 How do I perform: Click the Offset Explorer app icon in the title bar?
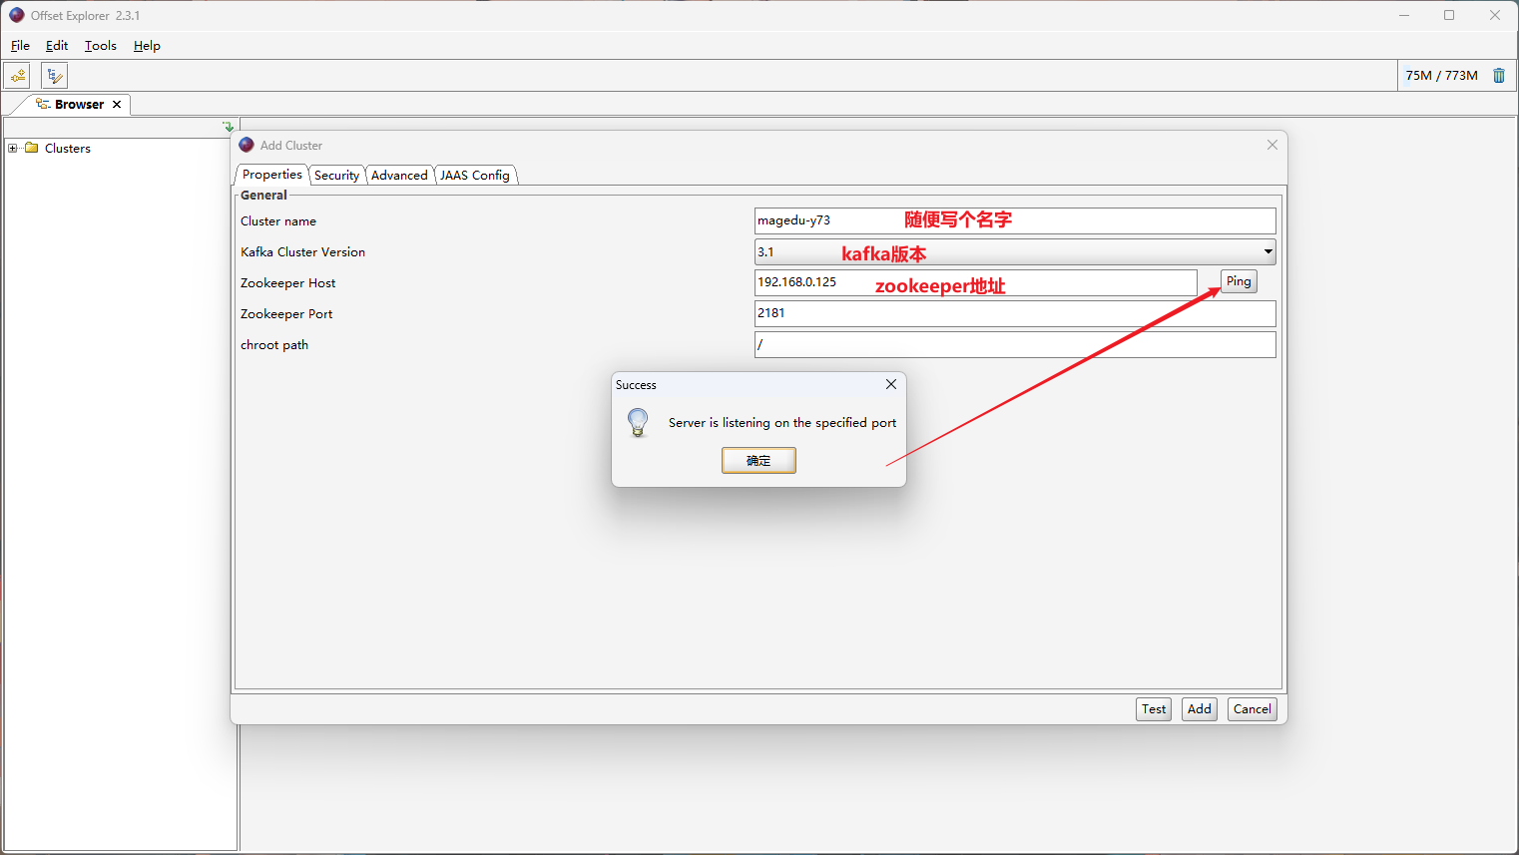(17, 15)
